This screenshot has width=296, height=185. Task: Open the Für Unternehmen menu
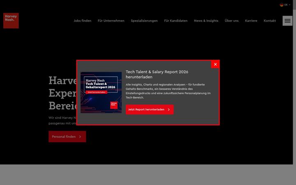pos(111,21)
